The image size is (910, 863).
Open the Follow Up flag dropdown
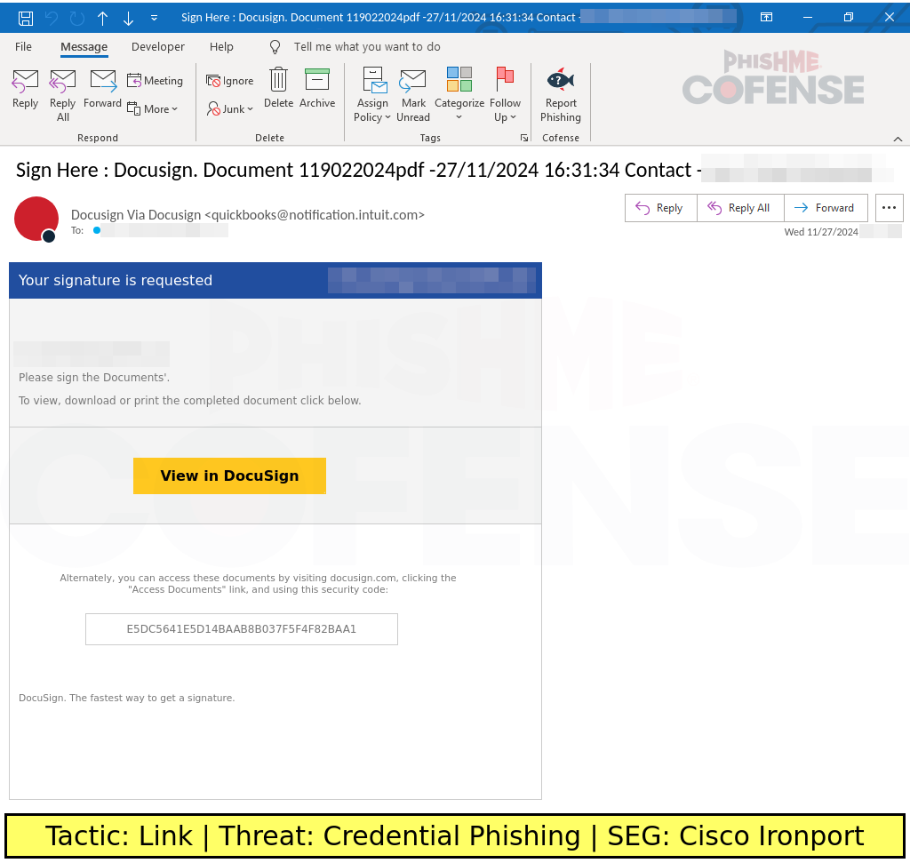point(505,95)
